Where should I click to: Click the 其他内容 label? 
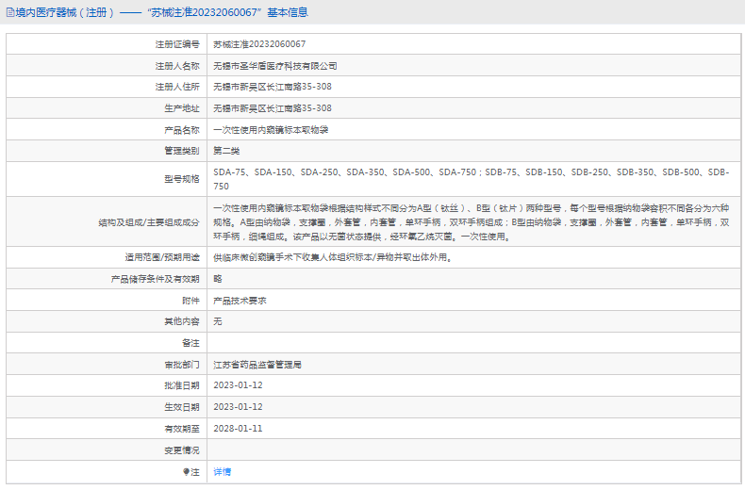pos(182,321)
